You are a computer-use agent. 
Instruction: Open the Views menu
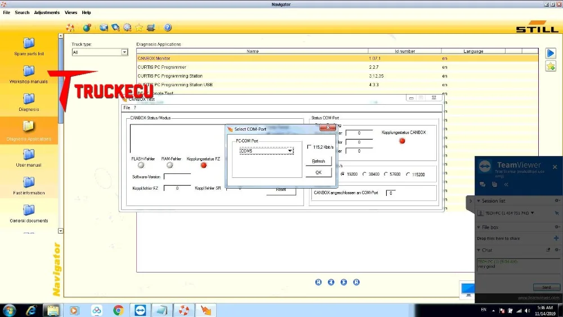71,12
